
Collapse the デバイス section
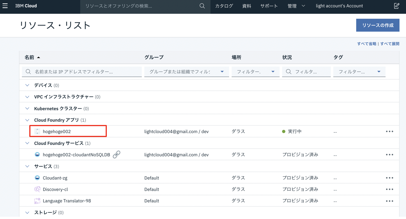[27, 85]
